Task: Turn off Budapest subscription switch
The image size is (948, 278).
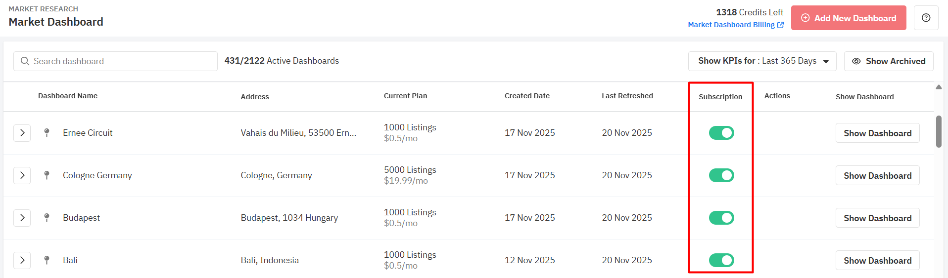Action: point(721,218)
